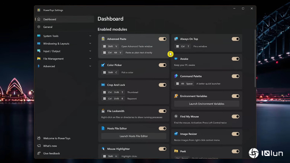This screenshot has height=163, width=290.
Task: Click the File Locksmith padlock icon
Action: coord(103,111)
